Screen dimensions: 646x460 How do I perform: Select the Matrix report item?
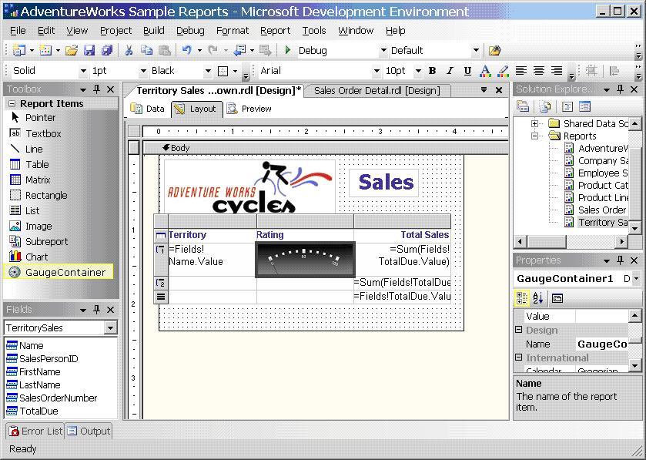coord(37,180)
